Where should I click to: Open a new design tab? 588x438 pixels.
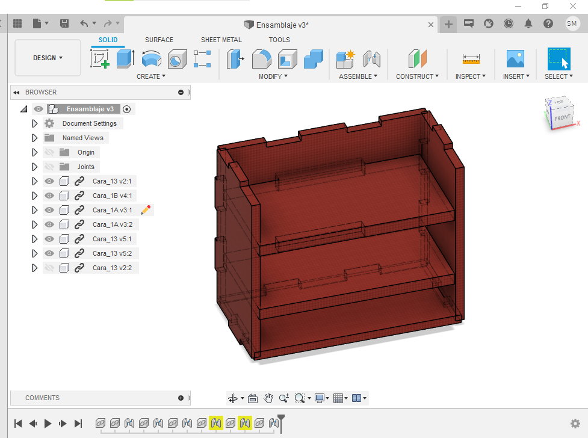(448, 25)
